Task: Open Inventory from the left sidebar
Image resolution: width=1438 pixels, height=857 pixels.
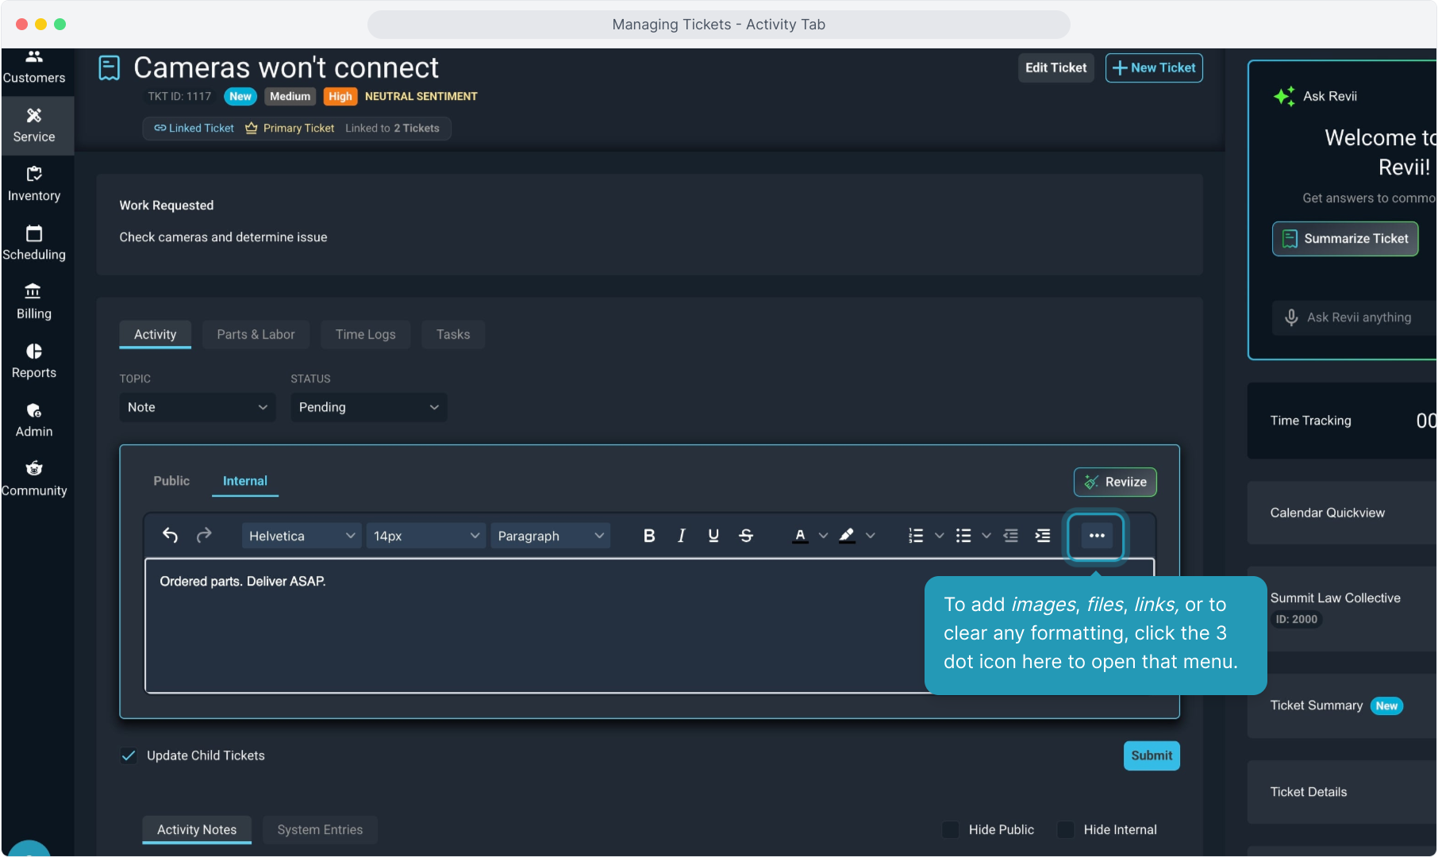Action: [x=34, y=184]
